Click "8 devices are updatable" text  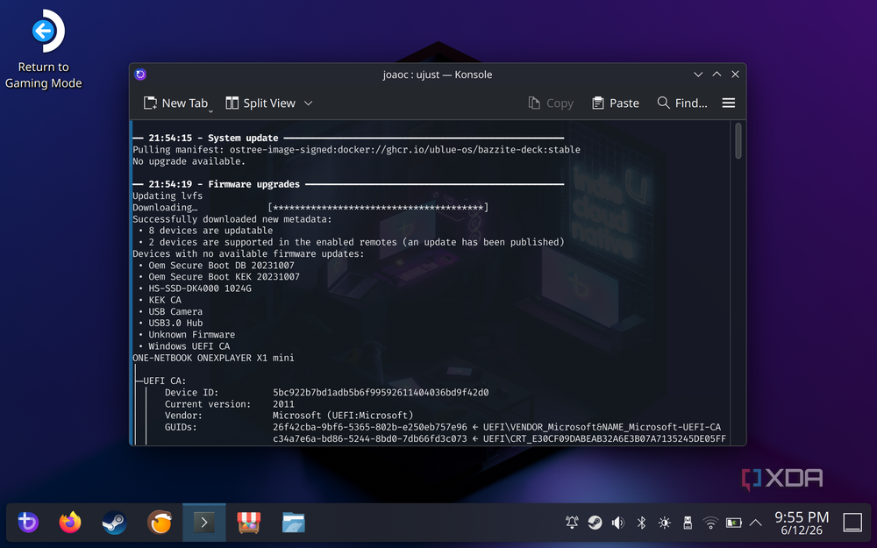[x=210, y=231]
